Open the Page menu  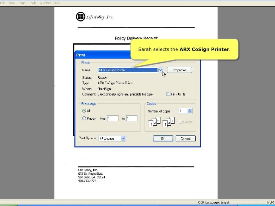click(22, 3)
